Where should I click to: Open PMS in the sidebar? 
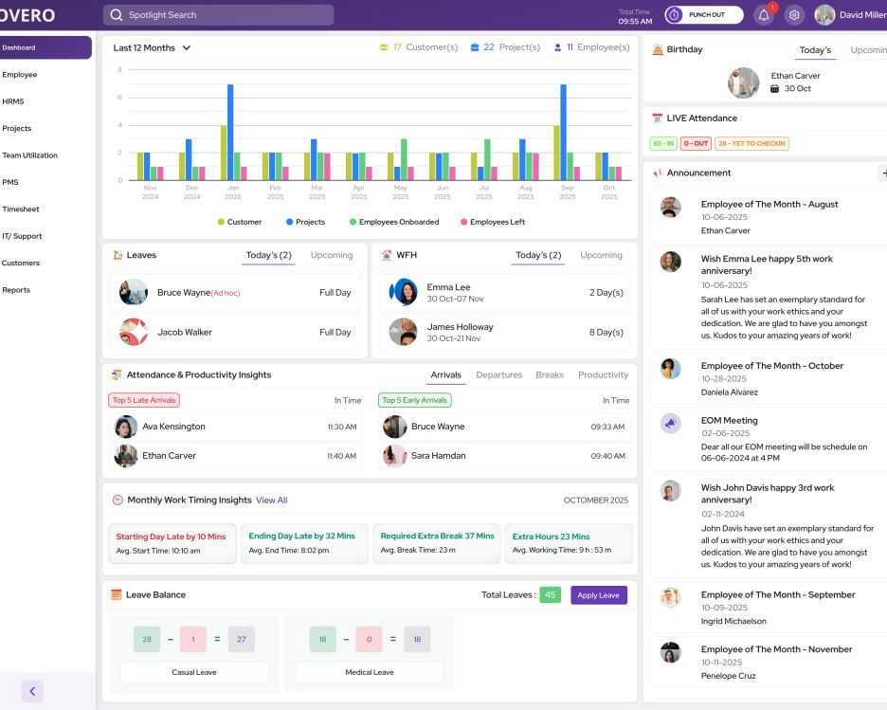[x=10, y=182]
